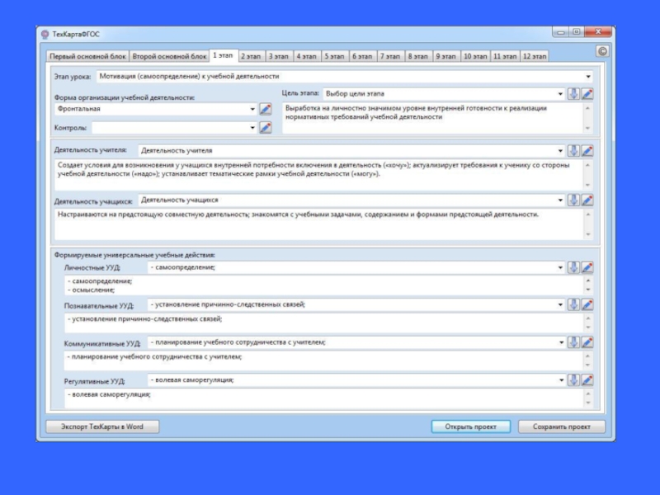The height and width of the screenshot is (495, 660).
Task: Click the Сохранить проект button
Action: pyautogui.click(x=562, y=427)
